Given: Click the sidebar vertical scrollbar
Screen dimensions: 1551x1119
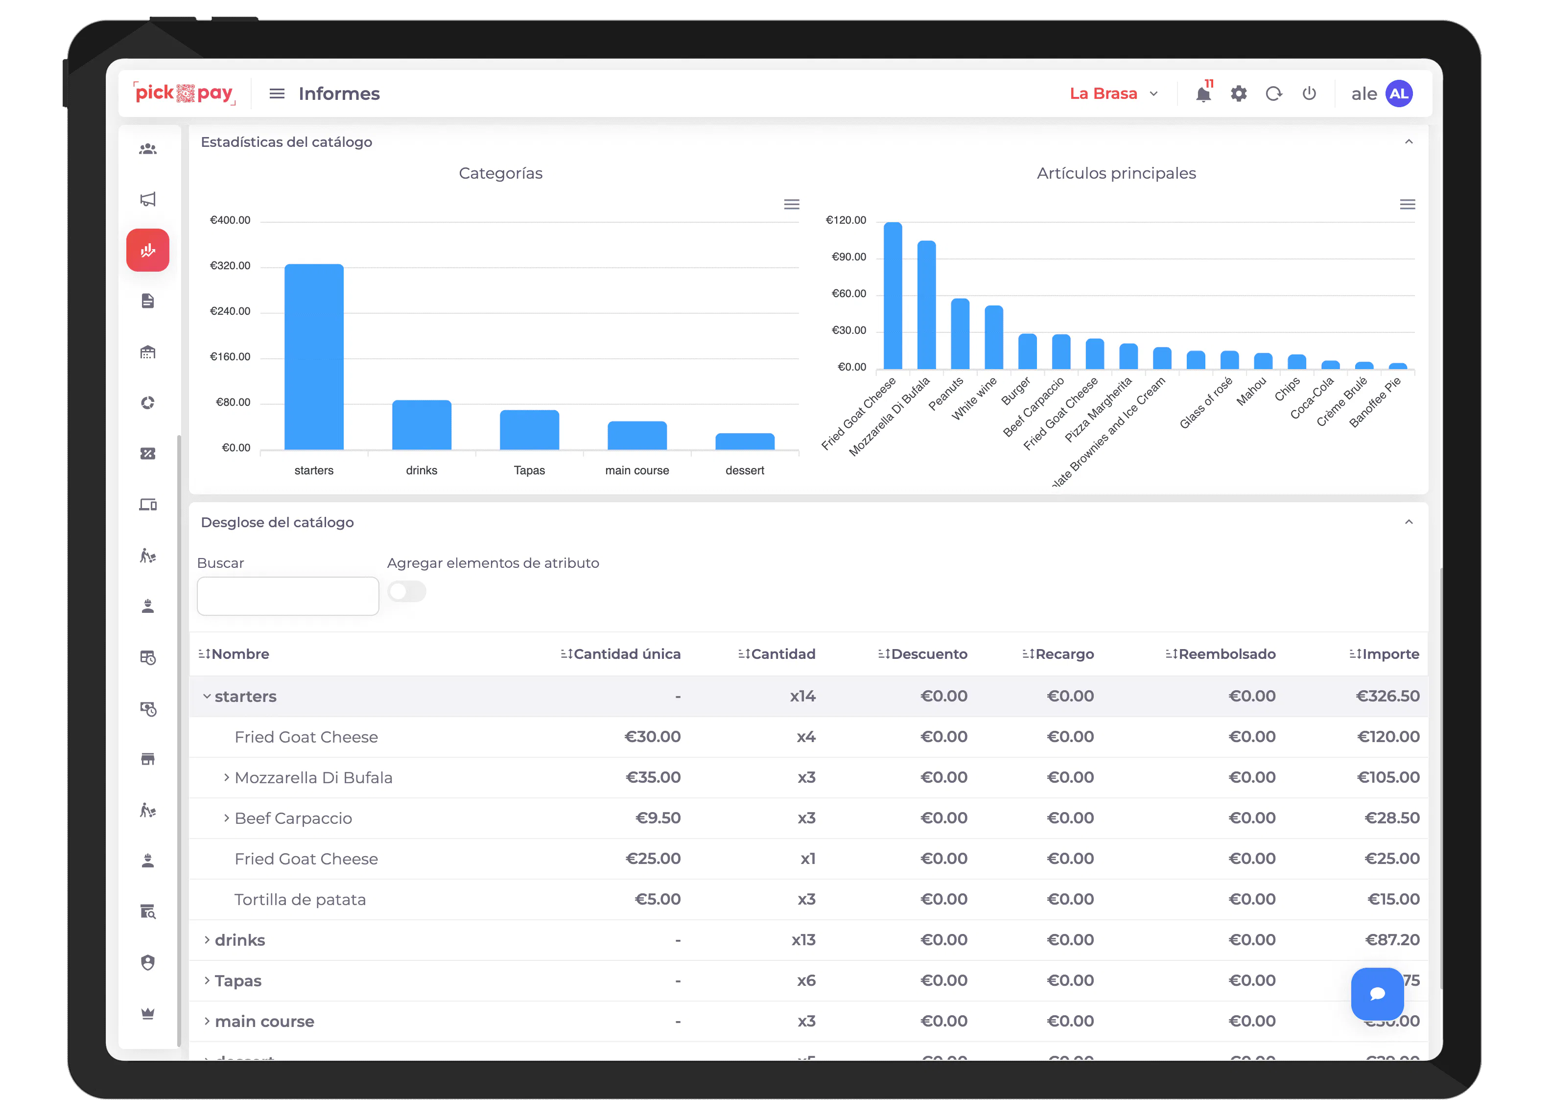Looking at the screenshot, I should click(x=179, y=742).
